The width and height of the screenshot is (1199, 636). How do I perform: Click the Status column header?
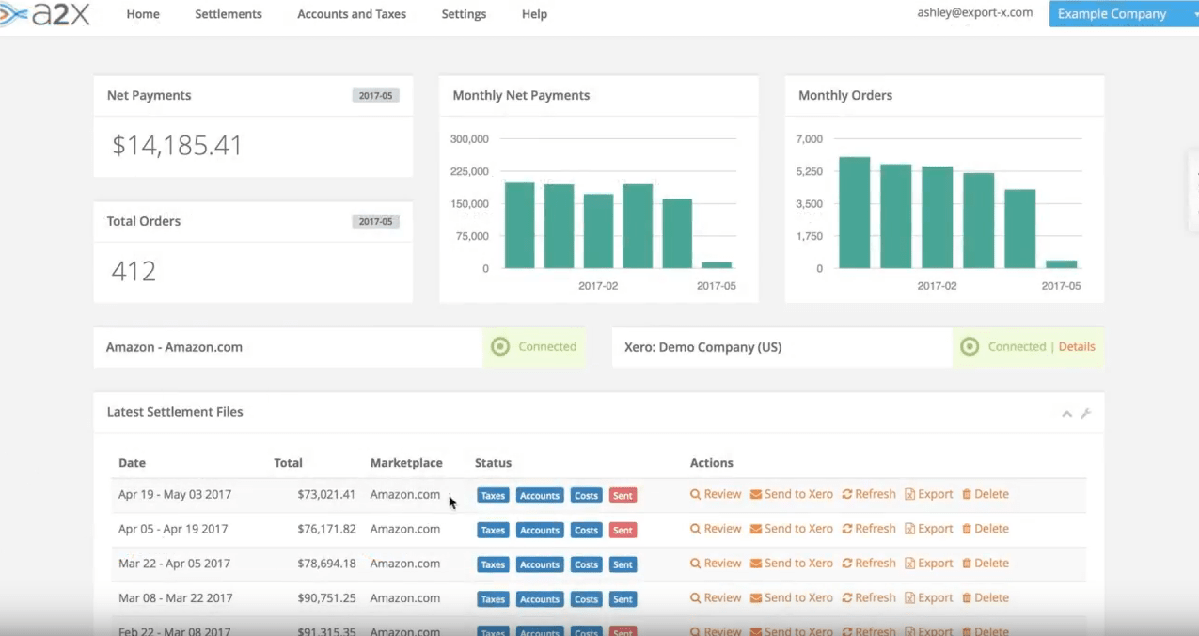pyautogui.click(x=493, y=463)
